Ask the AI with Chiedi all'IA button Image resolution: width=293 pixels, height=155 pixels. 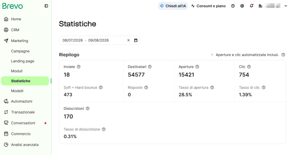click(173, 6)
